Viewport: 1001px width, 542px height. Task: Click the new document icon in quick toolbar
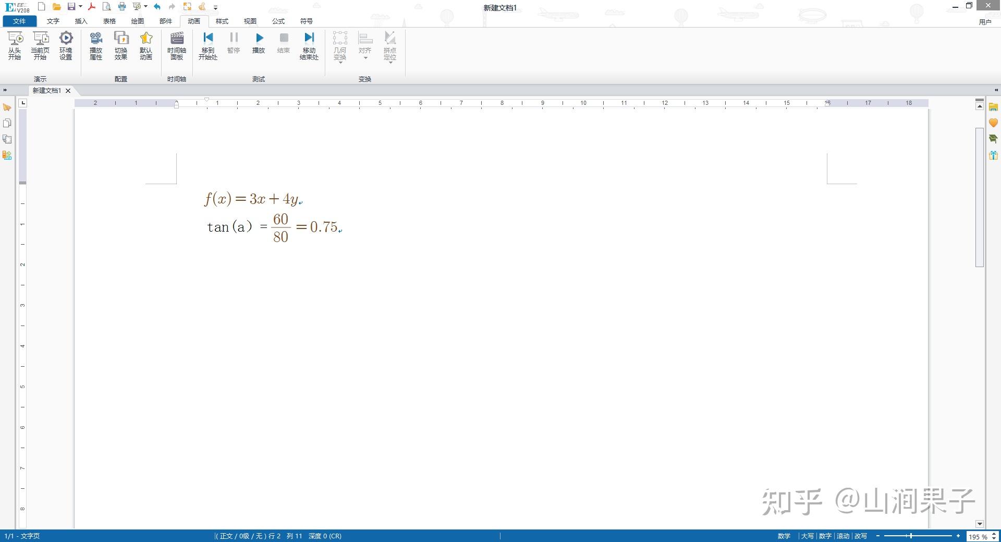click(x=42, y=7)
